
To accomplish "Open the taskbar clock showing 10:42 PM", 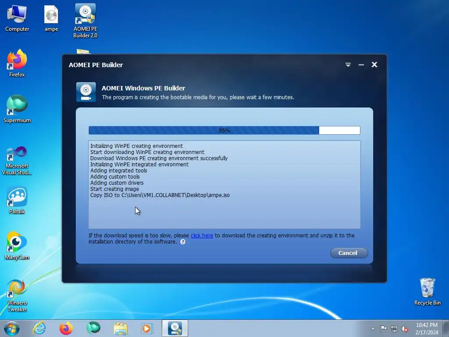I will tap(427, 329).
